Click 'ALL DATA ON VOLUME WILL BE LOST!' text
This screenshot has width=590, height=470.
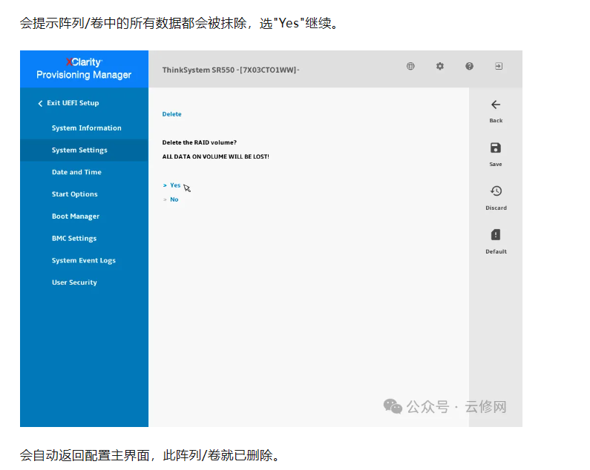tap(216, 156)
